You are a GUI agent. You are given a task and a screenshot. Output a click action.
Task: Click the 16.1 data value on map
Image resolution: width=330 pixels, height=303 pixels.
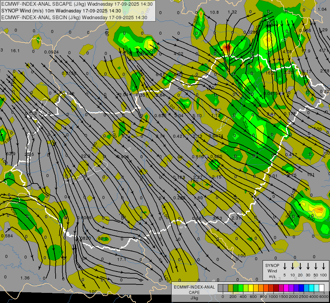(x=15, y=50)
